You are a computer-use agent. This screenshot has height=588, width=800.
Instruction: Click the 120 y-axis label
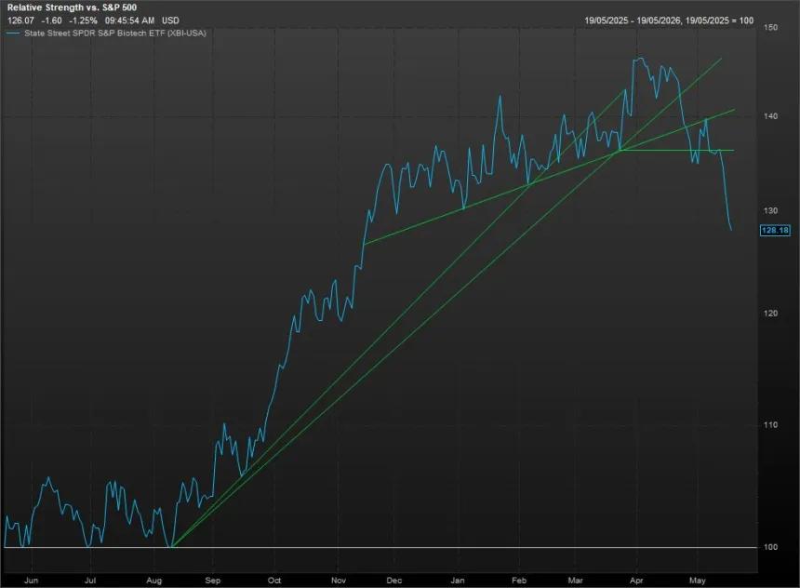coord(770,314)
